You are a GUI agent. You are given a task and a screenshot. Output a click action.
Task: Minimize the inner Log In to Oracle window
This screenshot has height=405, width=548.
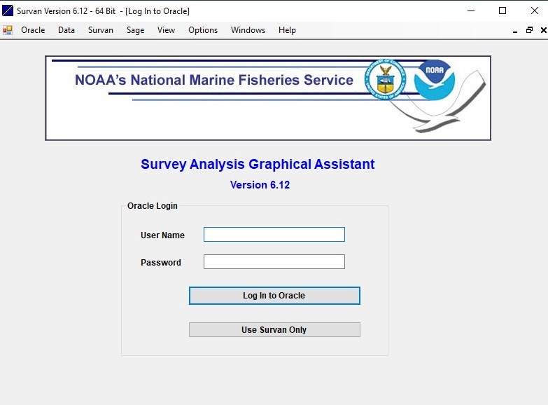tap(515, 30)
